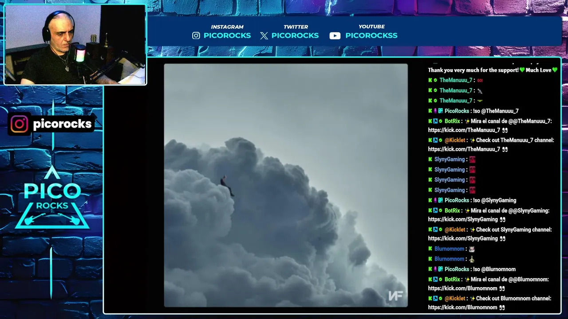This screenshot has height=319, width=568.
Task: Click the Pico Rocks triangle guitar logo
Action: click(52, 198)
